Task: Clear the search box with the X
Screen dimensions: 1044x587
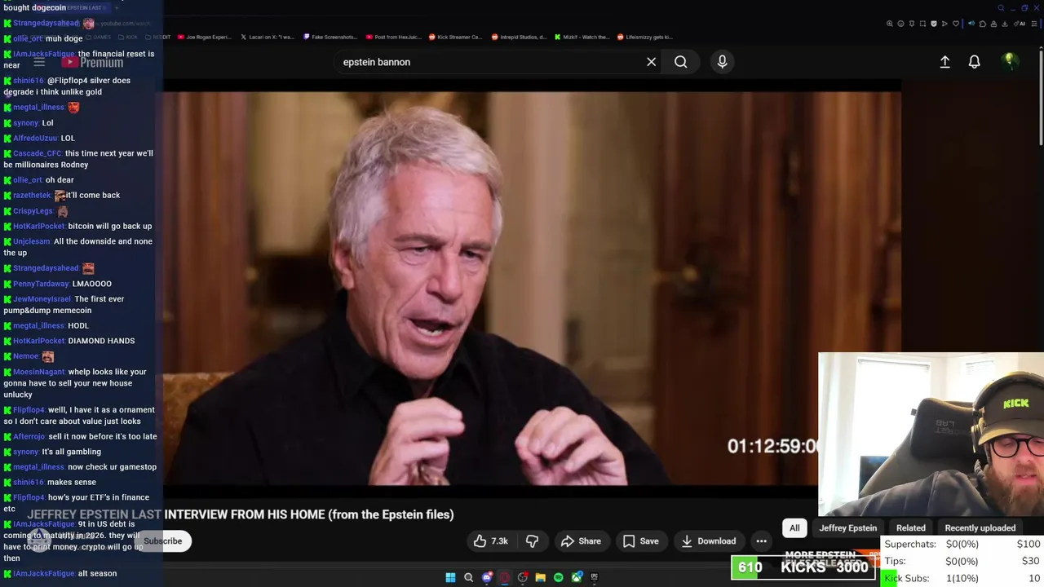Action: 651,62
